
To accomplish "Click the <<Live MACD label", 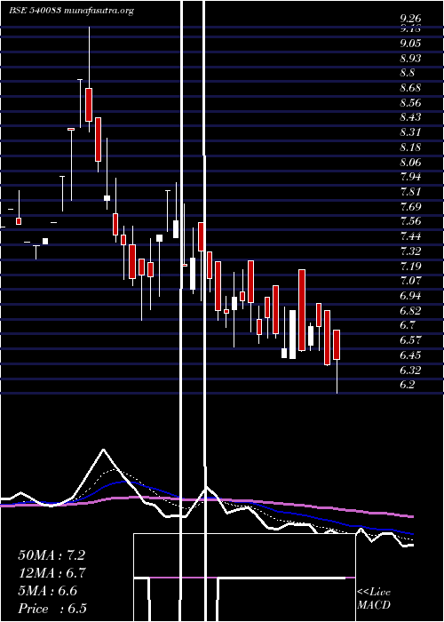I will (x=374, y=599).
